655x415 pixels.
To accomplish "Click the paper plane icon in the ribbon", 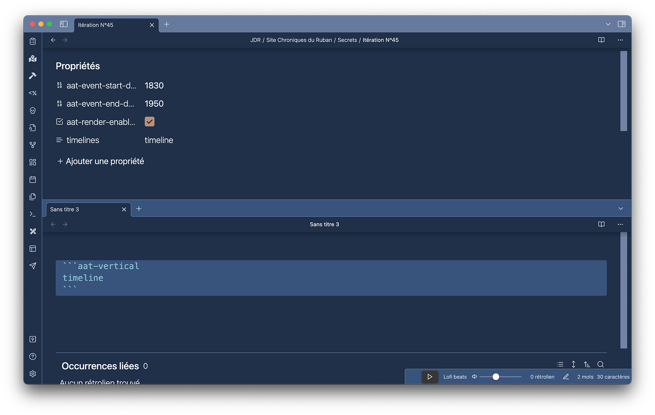I will (33, 266).
